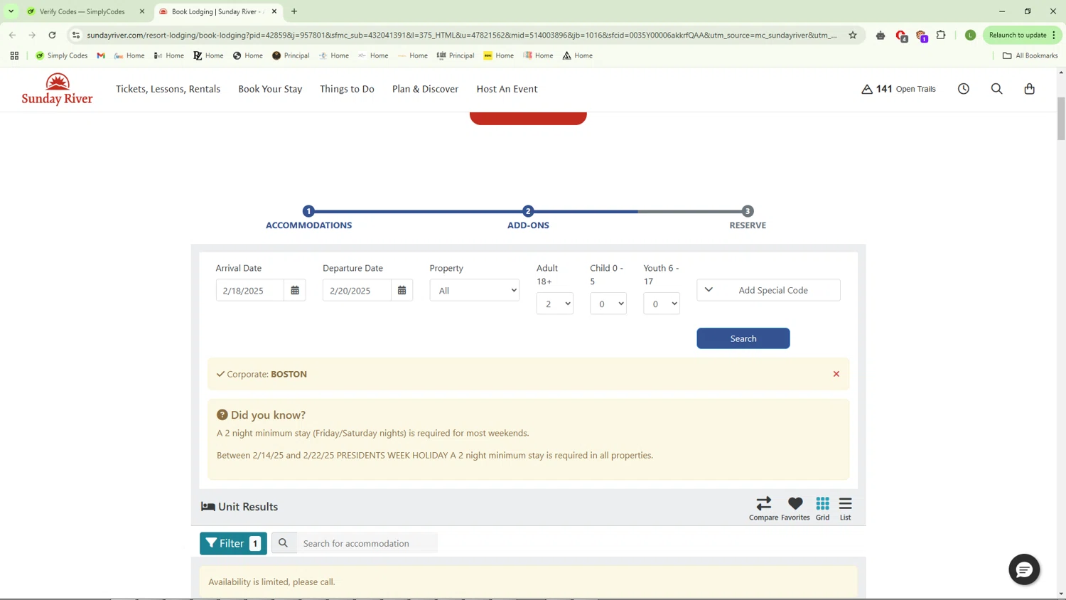The height and width of the screenshot is (600, 1066).
Task: Close the Book Lodging browser tab
Action: pos(274,11)
